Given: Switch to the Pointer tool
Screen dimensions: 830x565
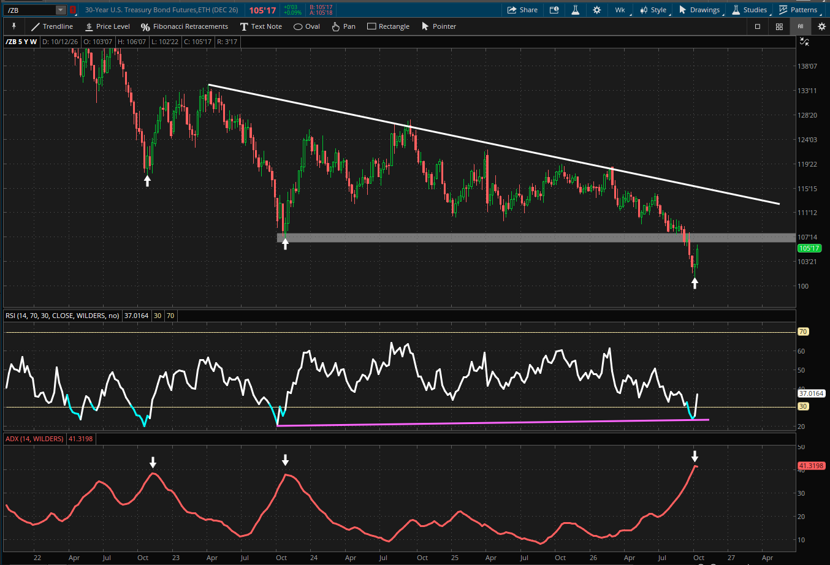Looking at the screenshot, I should [x=439, y=26].
